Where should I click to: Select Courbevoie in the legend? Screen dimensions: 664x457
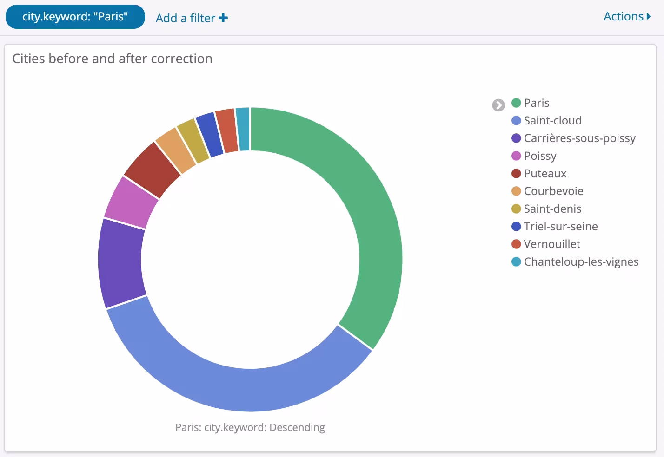(553, 191)
